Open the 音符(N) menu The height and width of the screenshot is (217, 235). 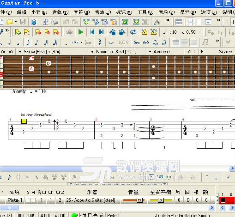coord(82,12)
